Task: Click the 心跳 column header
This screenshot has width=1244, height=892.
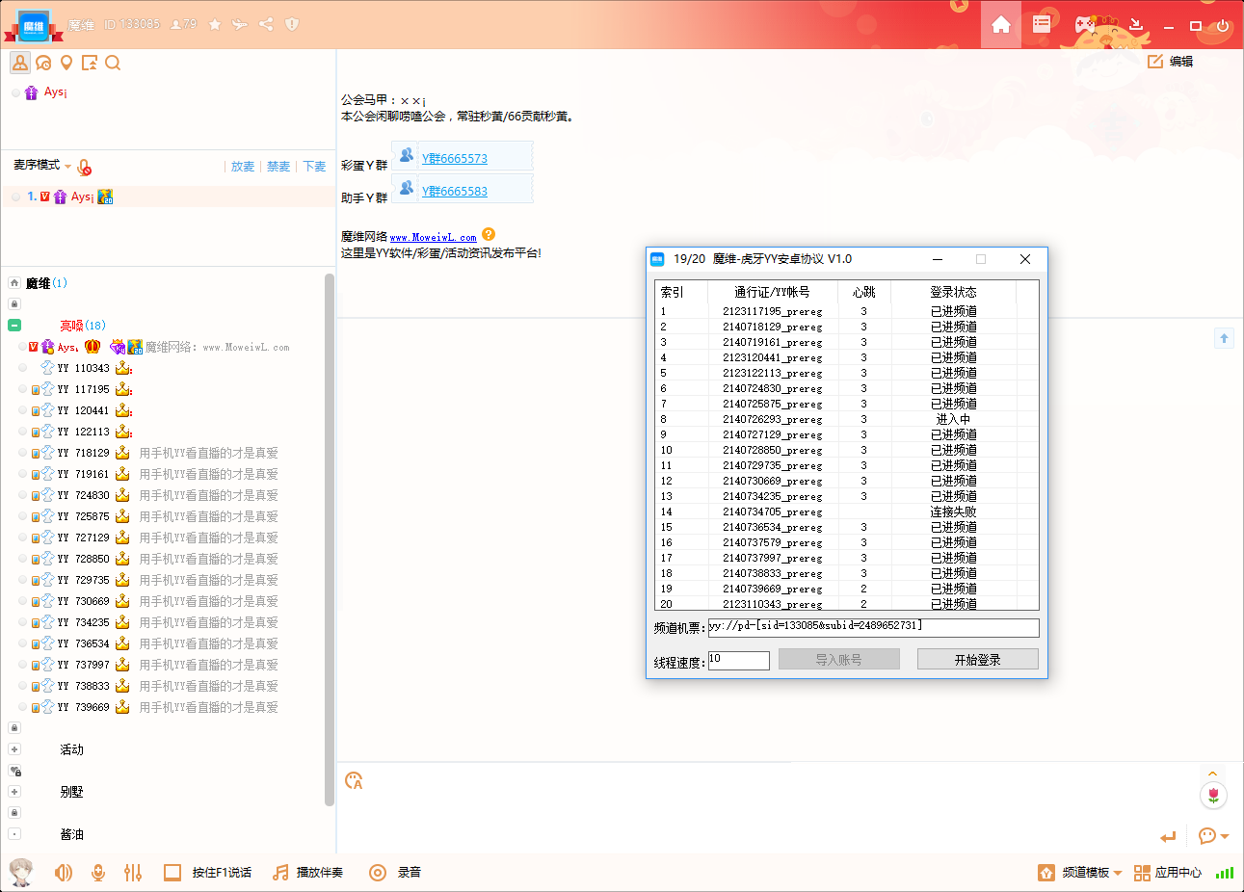Action: click(864, 292)
